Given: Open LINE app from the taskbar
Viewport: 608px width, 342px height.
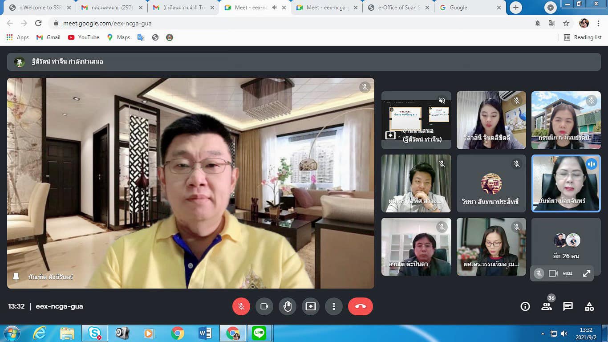Looking at the screenshot, I should tap(259, 333).
